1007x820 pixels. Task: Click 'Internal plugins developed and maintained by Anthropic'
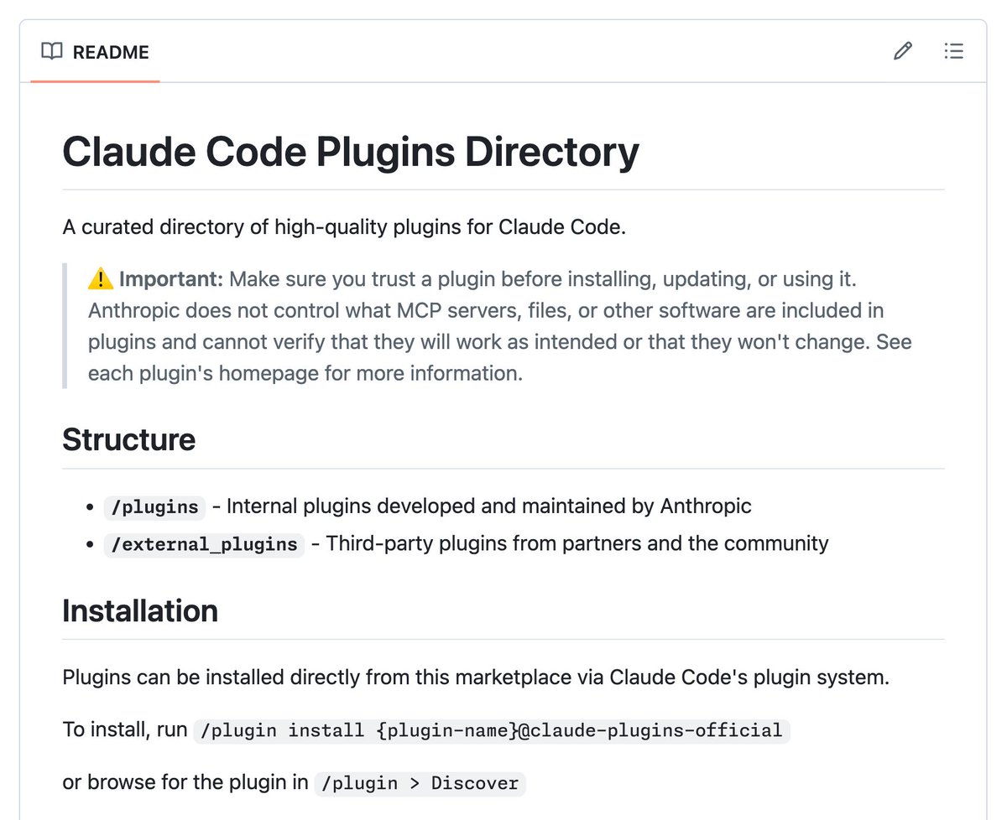click(489, 506)
